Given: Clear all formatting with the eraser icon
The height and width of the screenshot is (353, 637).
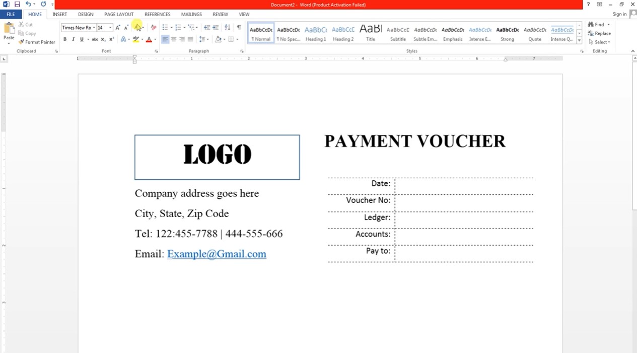Looking at the screenshot, I should (x=154, y=27).
